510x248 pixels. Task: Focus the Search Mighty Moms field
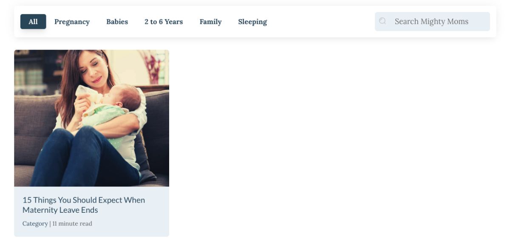point(432,21)
